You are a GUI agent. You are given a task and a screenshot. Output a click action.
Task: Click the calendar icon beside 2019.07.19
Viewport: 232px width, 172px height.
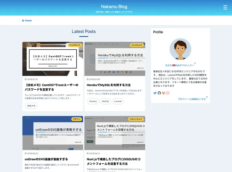(26, 79)
